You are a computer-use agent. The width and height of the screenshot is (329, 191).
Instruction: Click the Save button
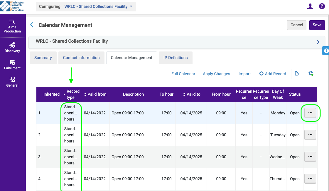tap(317, 25)
